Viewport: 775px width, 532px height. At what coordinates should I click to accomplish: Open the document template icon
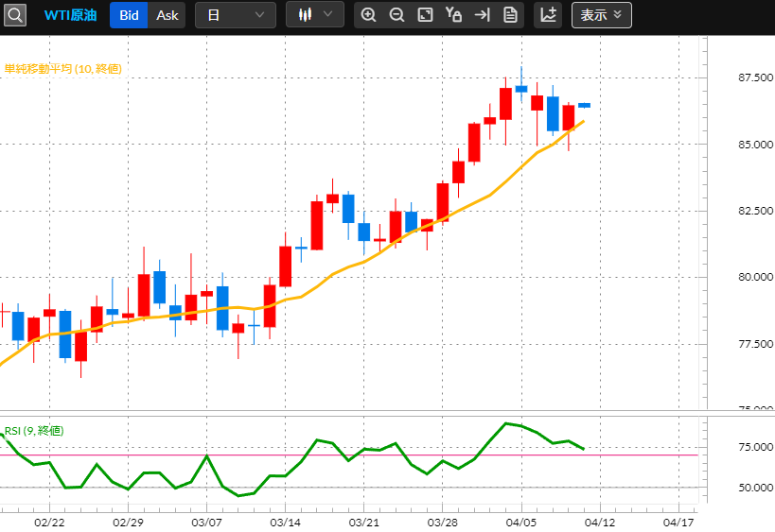pos(510,15)
